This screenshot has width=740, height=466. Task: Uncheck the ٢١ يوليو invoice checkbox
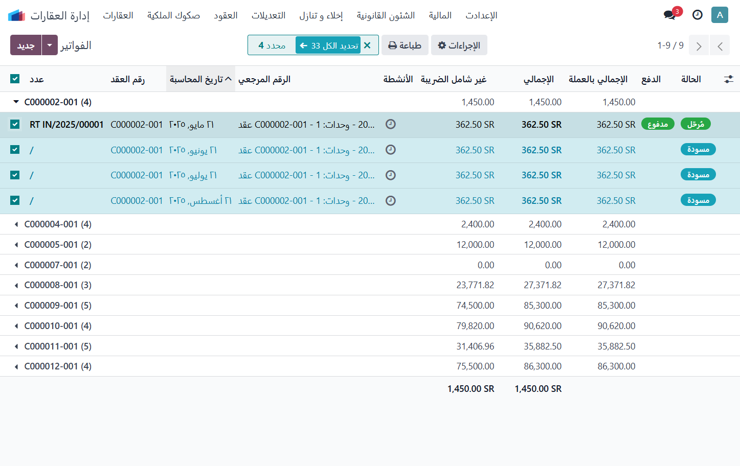tap(15, 175)
